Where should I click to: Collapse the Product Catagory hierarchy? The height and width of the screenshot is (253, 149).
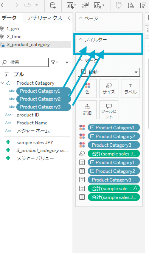coord(2,83)
